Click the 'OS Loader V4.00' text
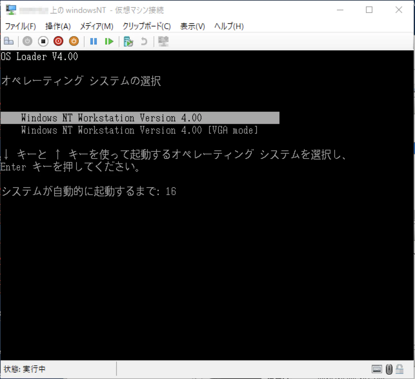 tap(39, 56)
